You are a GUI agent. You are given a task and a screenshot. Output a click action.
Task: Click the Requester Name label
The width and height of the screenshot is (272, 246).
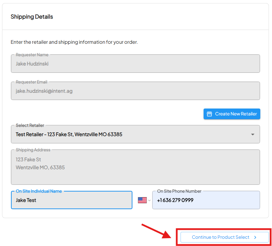[32, 55]
